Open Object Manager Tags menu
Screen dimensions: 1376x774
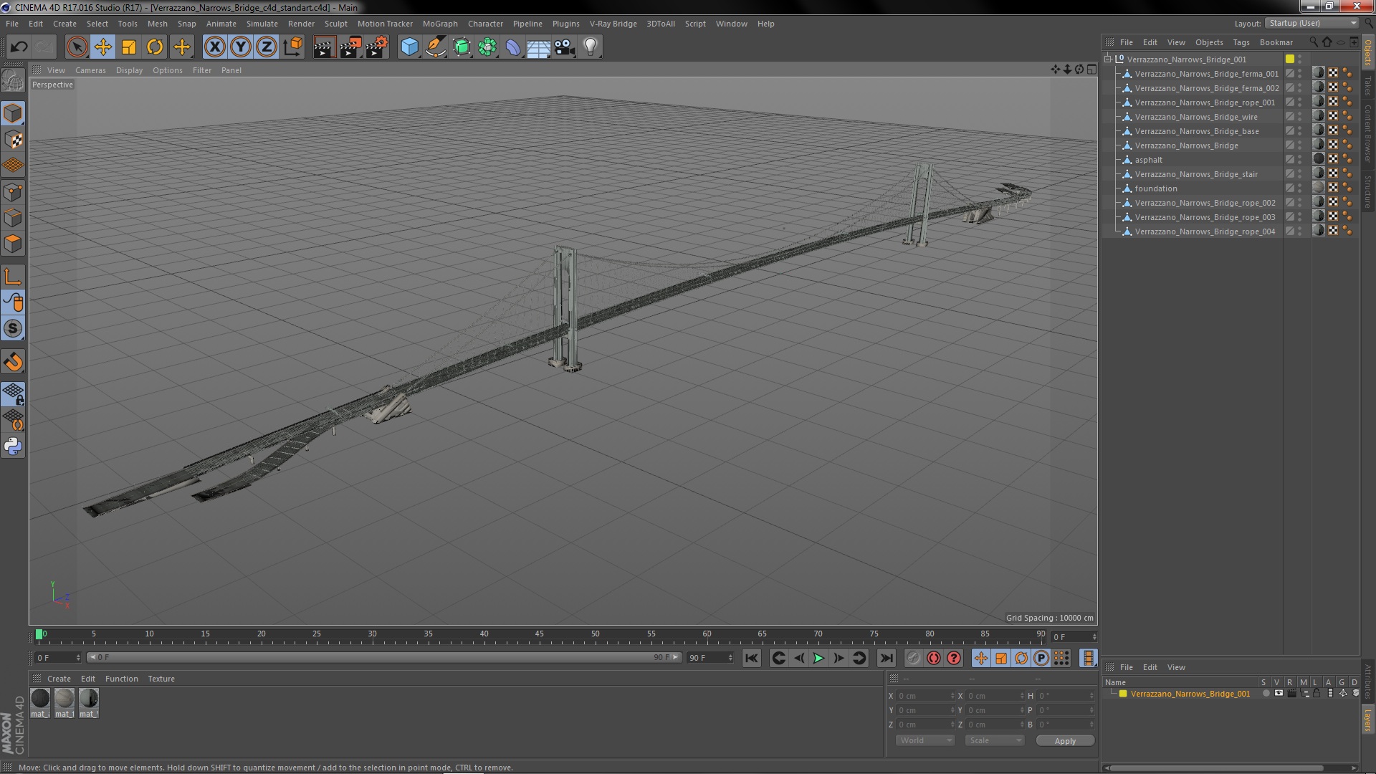click(1241, 42)
